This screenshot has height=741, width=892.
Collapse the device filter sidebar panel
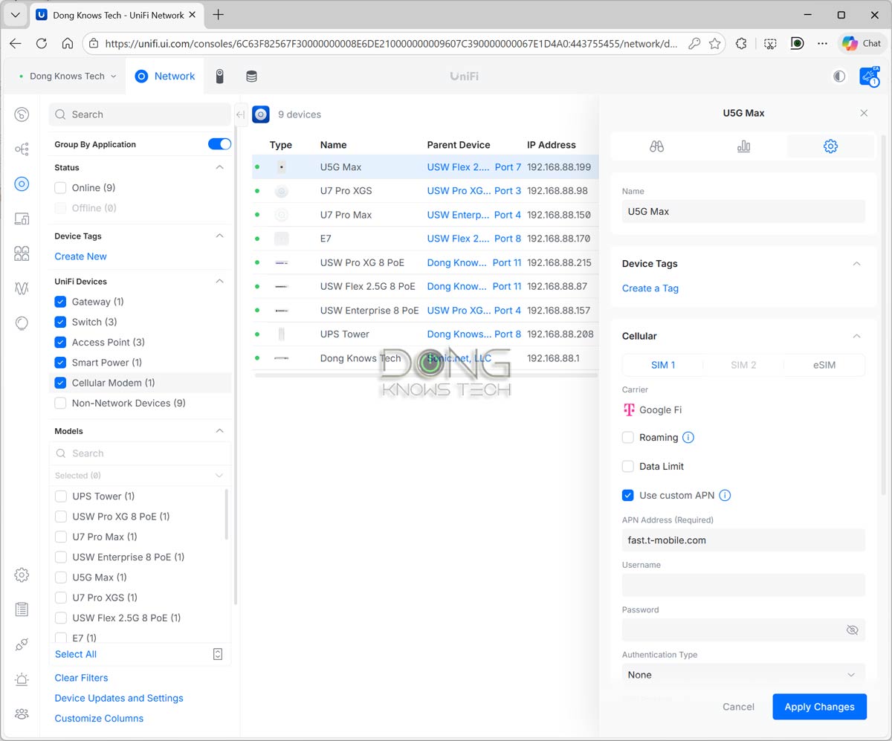point(240,114)
